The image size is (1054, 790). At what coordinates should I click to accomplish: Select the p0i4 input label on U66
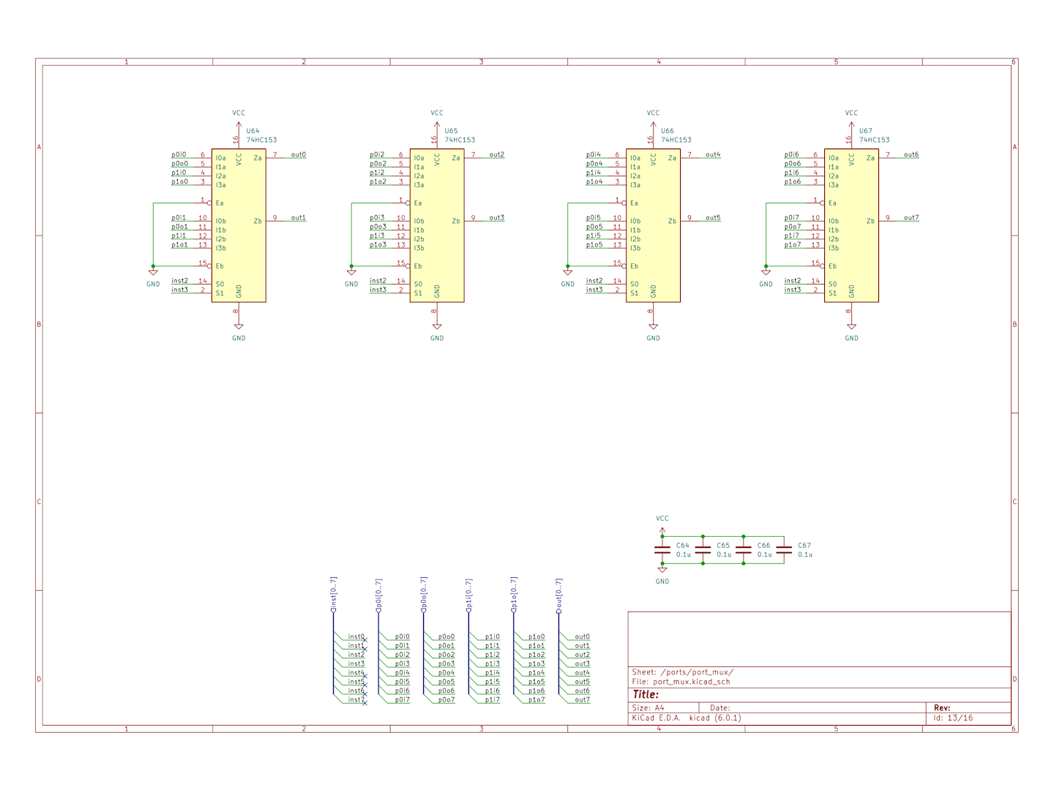[x=593, y=154]
